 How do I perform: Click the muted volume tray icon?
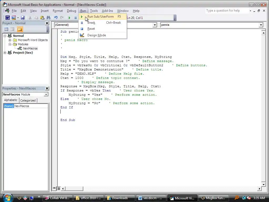(x=249, y=198)
